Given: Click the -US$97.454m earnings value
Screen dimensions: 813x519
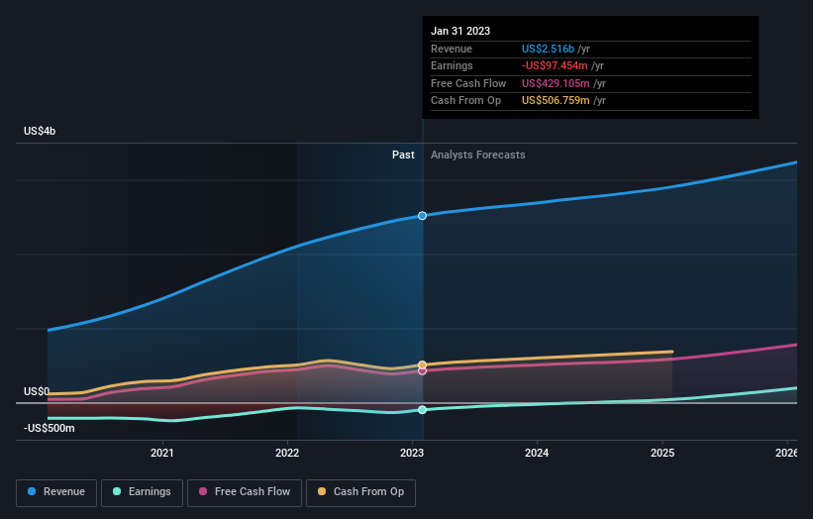Looking at the screenshot, I should [555, 65].
